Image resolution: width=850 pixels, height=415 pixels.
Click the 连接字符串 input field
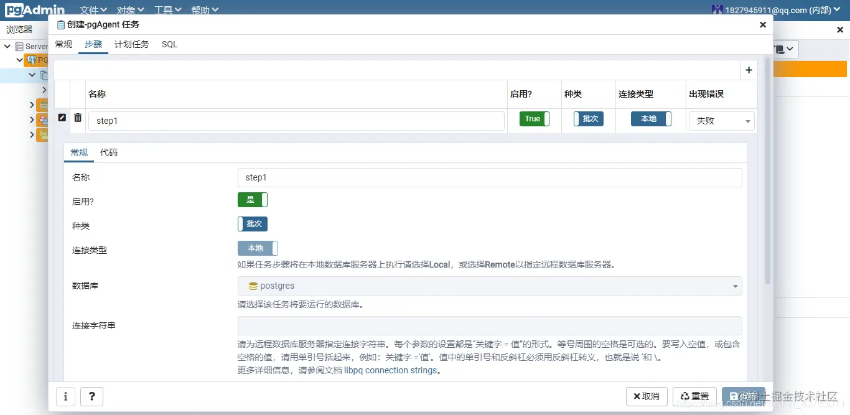pos(490,325)
